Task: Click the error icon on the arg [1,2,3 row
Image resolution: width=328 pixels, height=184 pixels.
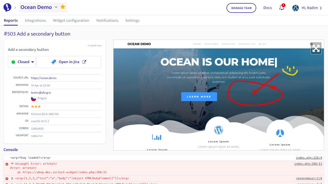Action: tap(7, 179)
